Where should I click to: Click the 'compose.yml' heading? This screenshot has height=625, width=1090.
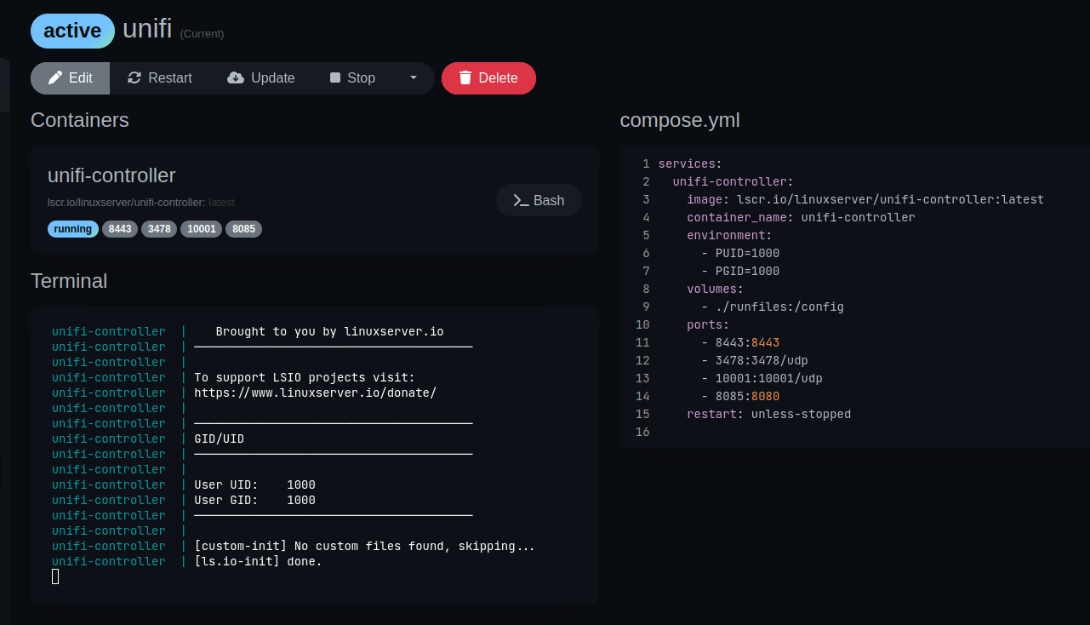[680, 120]
